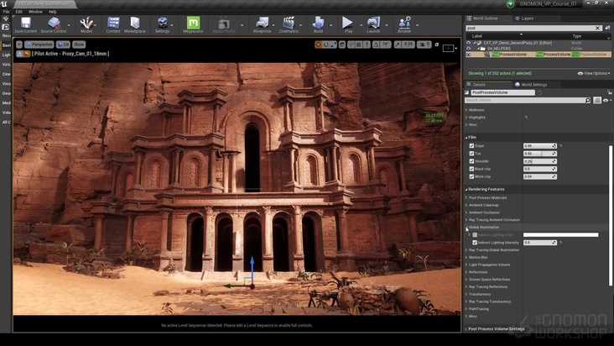Image resolution: width=614 pixels, height=346 pixels.
Task: Click the Build toolbar icon
Action: point(318,24)
